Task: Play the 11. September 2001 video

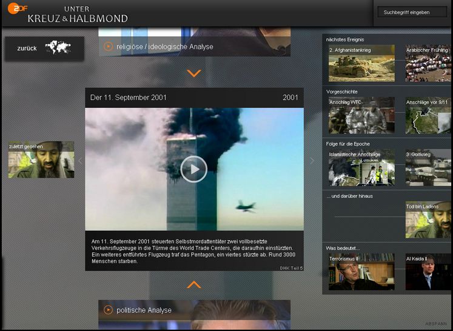Action: [x=193, y=169]
